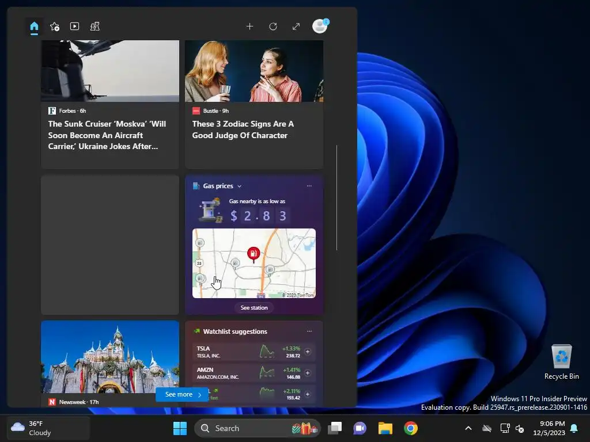Click the two women talking photo

click(254, 71)
